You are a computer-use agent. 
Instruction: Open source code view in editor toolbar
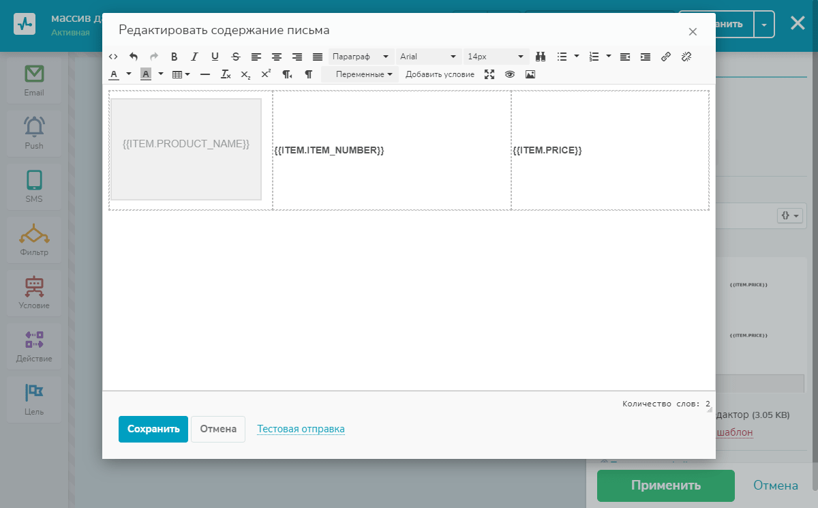(x=113, y=57)
